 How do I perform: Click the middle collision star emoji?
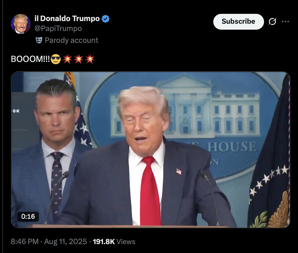point(78,59)
